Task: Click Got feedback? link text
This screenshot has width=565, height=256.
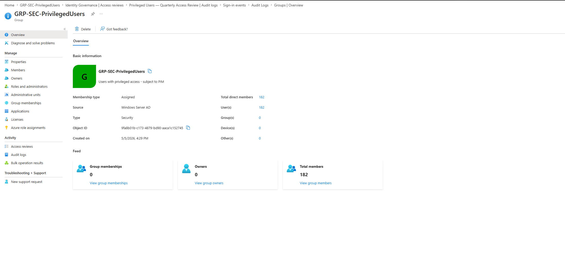Action: pos(117,29)
